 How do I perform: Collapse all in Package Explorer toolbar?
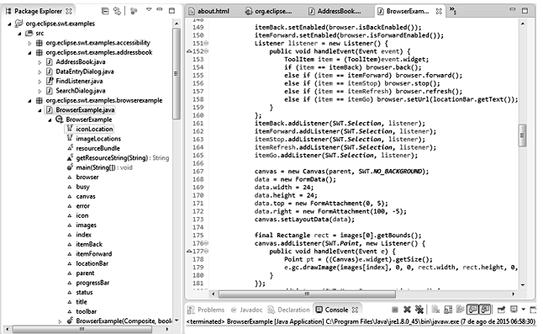(105, 11)
